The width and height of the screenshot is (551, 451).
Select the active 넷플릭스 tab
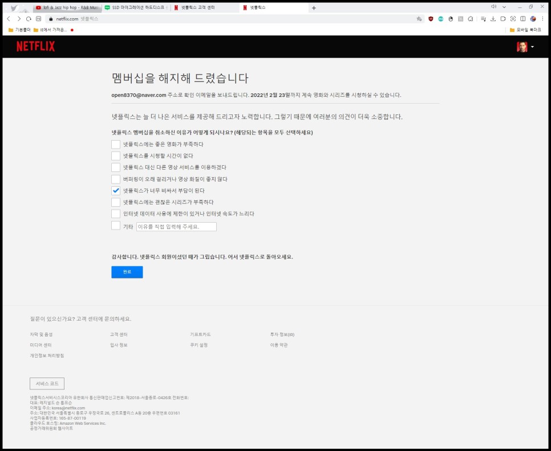point(274,8)
